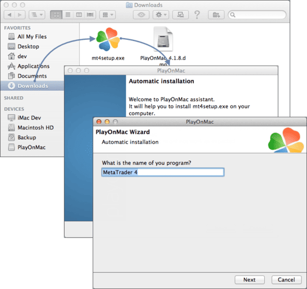Select the PlayOnMac dmg disk image file
This screenshot has height=289, width=307.
coord(163,39)
